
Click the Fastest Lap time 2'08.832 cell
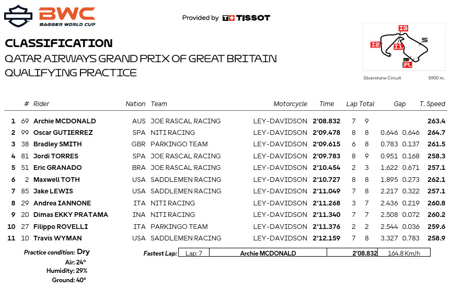click(x=352, y=252)
